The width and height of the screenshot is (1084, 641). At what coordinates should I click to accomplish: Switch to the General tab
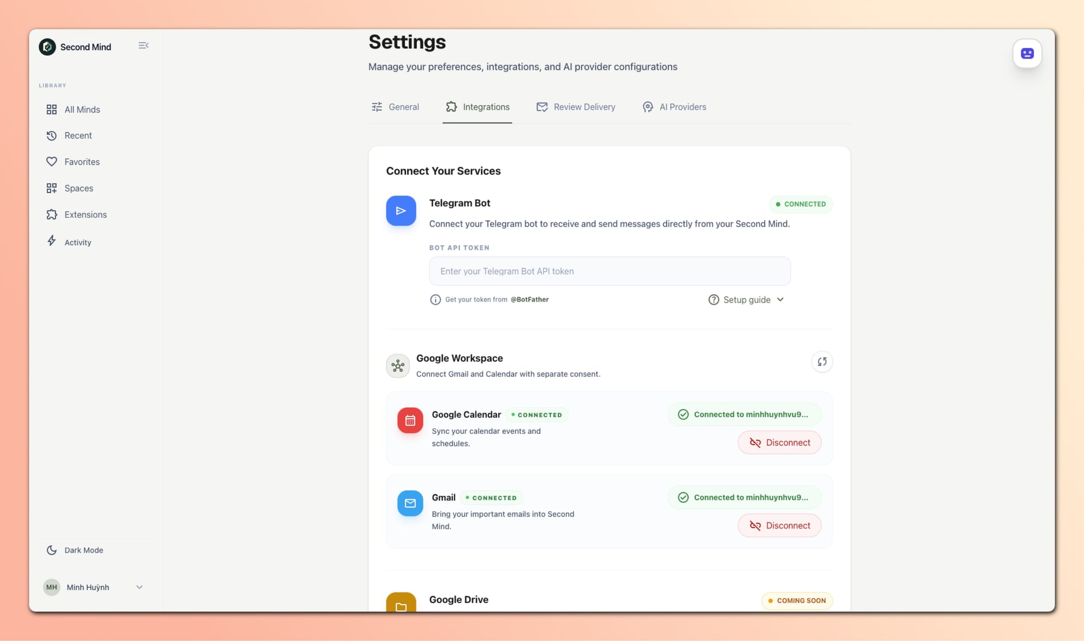(x=395, y=107)
